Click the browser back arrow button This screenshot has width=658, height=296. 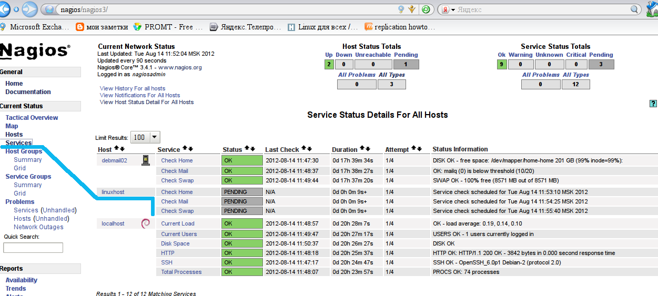click(x=4, y=8)
